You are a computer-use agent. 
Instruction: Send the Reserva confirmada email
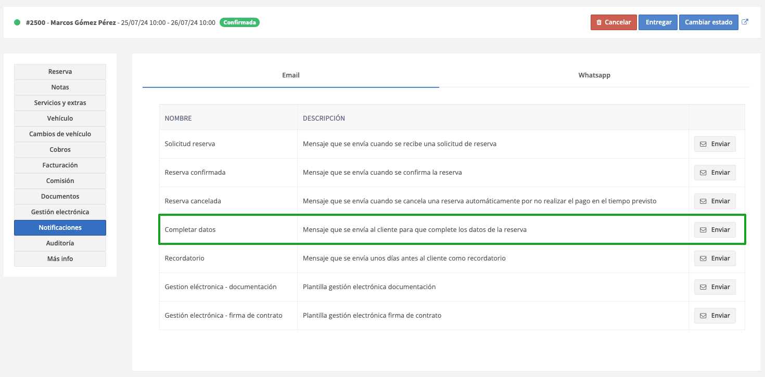click(715, 173)
